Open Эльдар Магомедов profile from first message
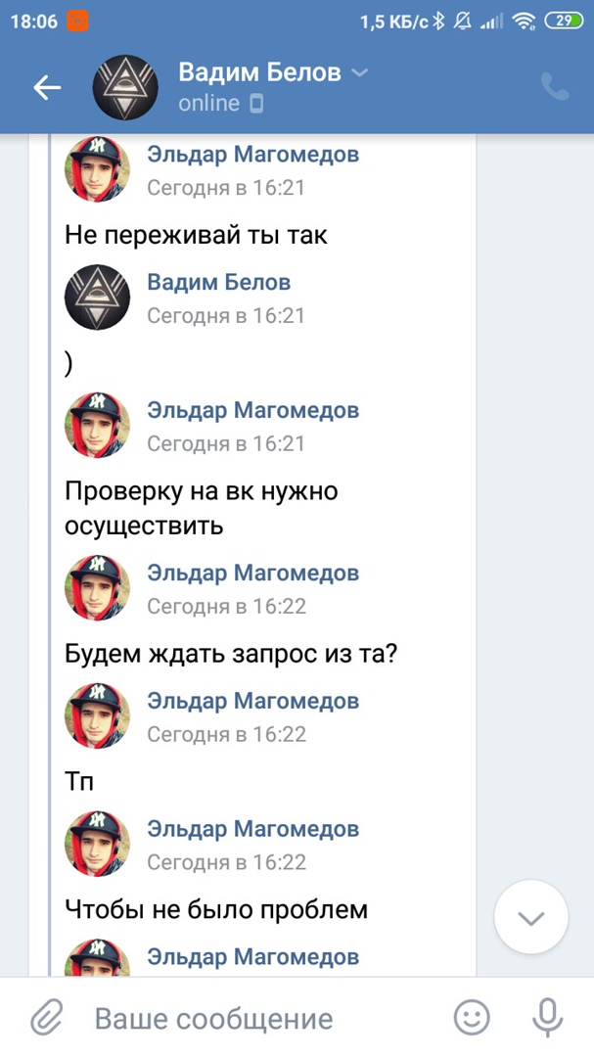This screenshot has width=594, height=1057. [x=252, y=154]
